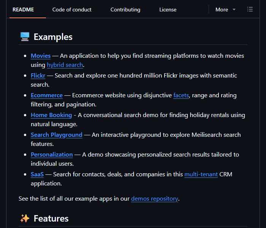Open the SaaS example link

(x=37, y=174)
